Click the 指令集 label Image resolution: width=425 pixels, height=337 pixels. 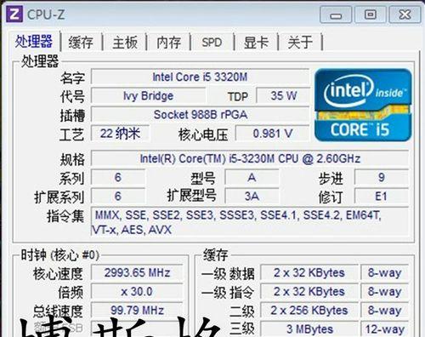click(65, 216)
